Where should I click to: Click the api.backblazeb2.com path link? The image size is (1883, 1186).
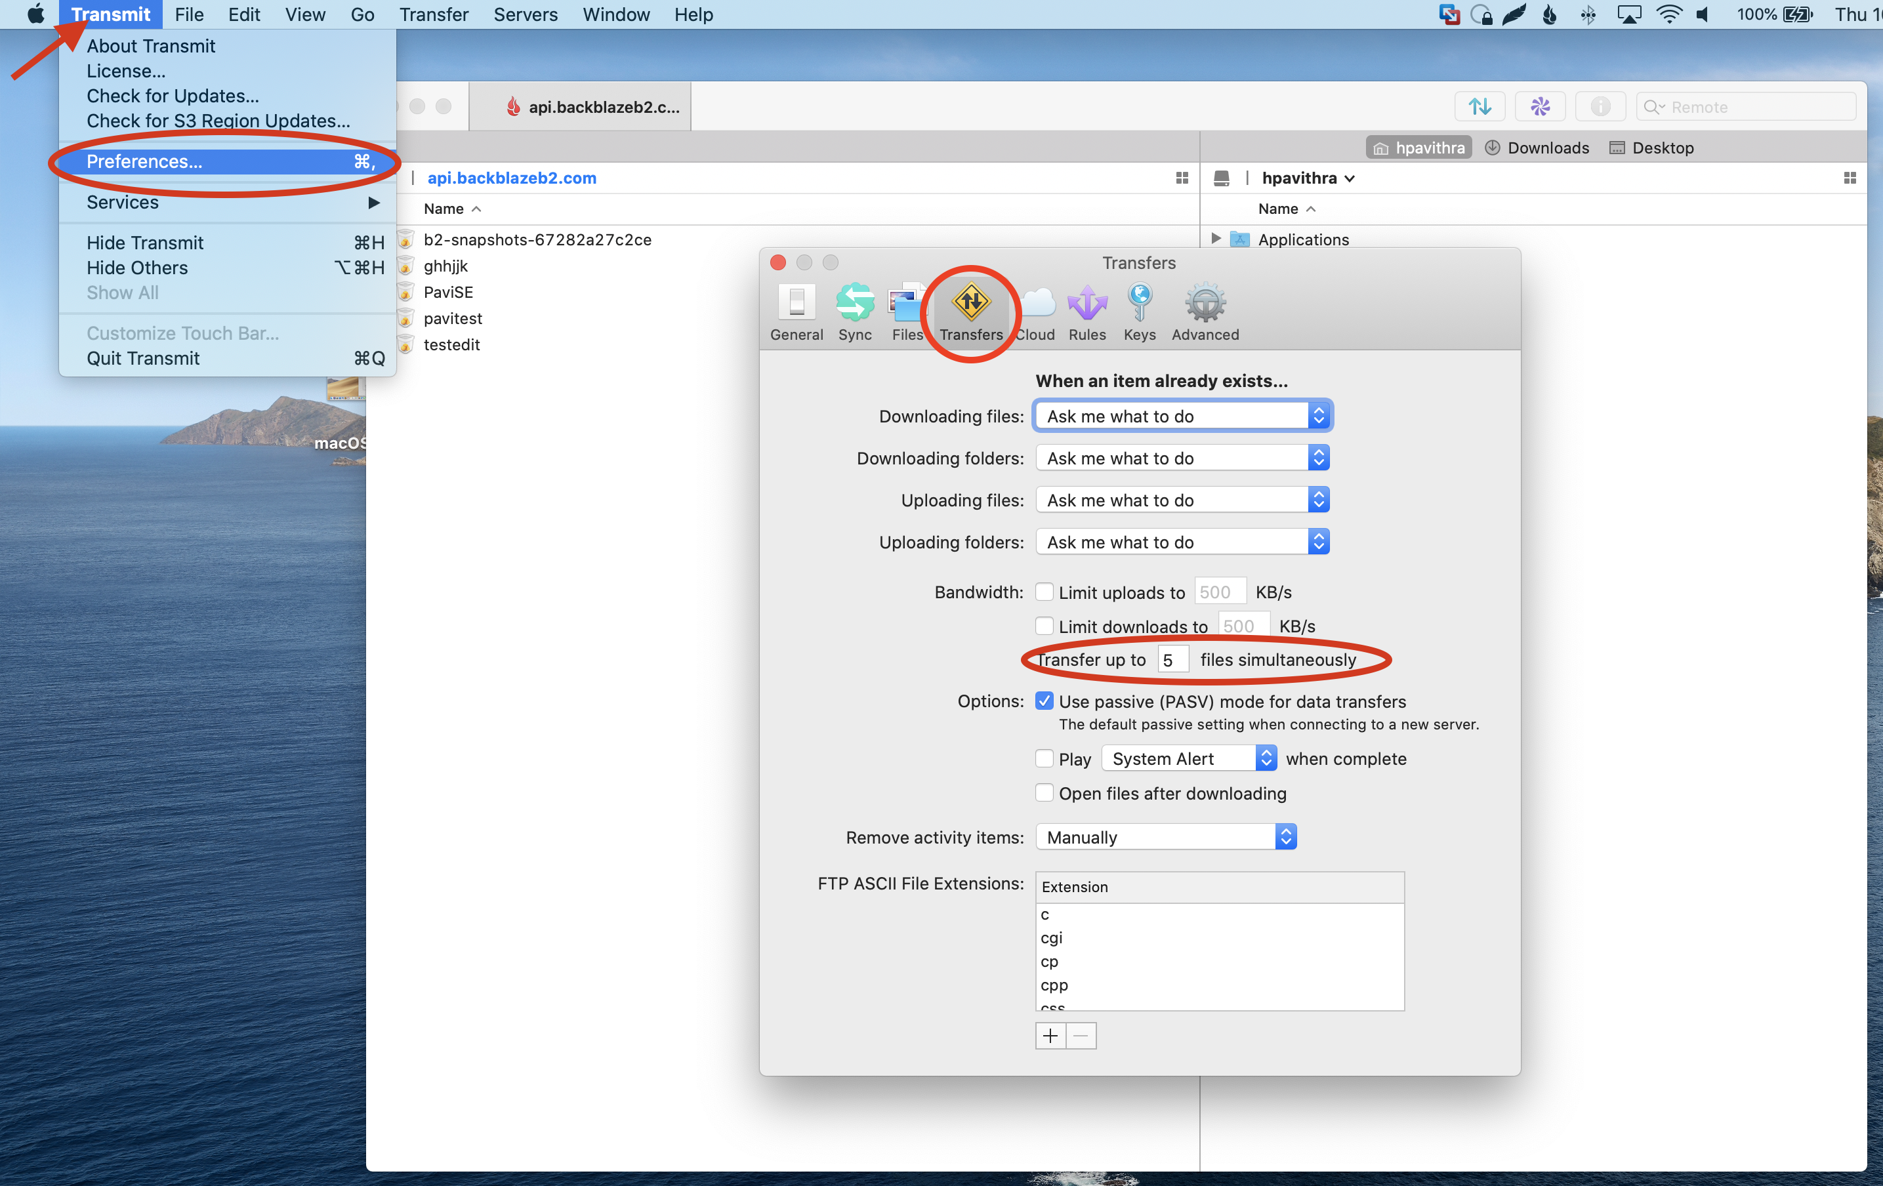[x=511, y=178]
